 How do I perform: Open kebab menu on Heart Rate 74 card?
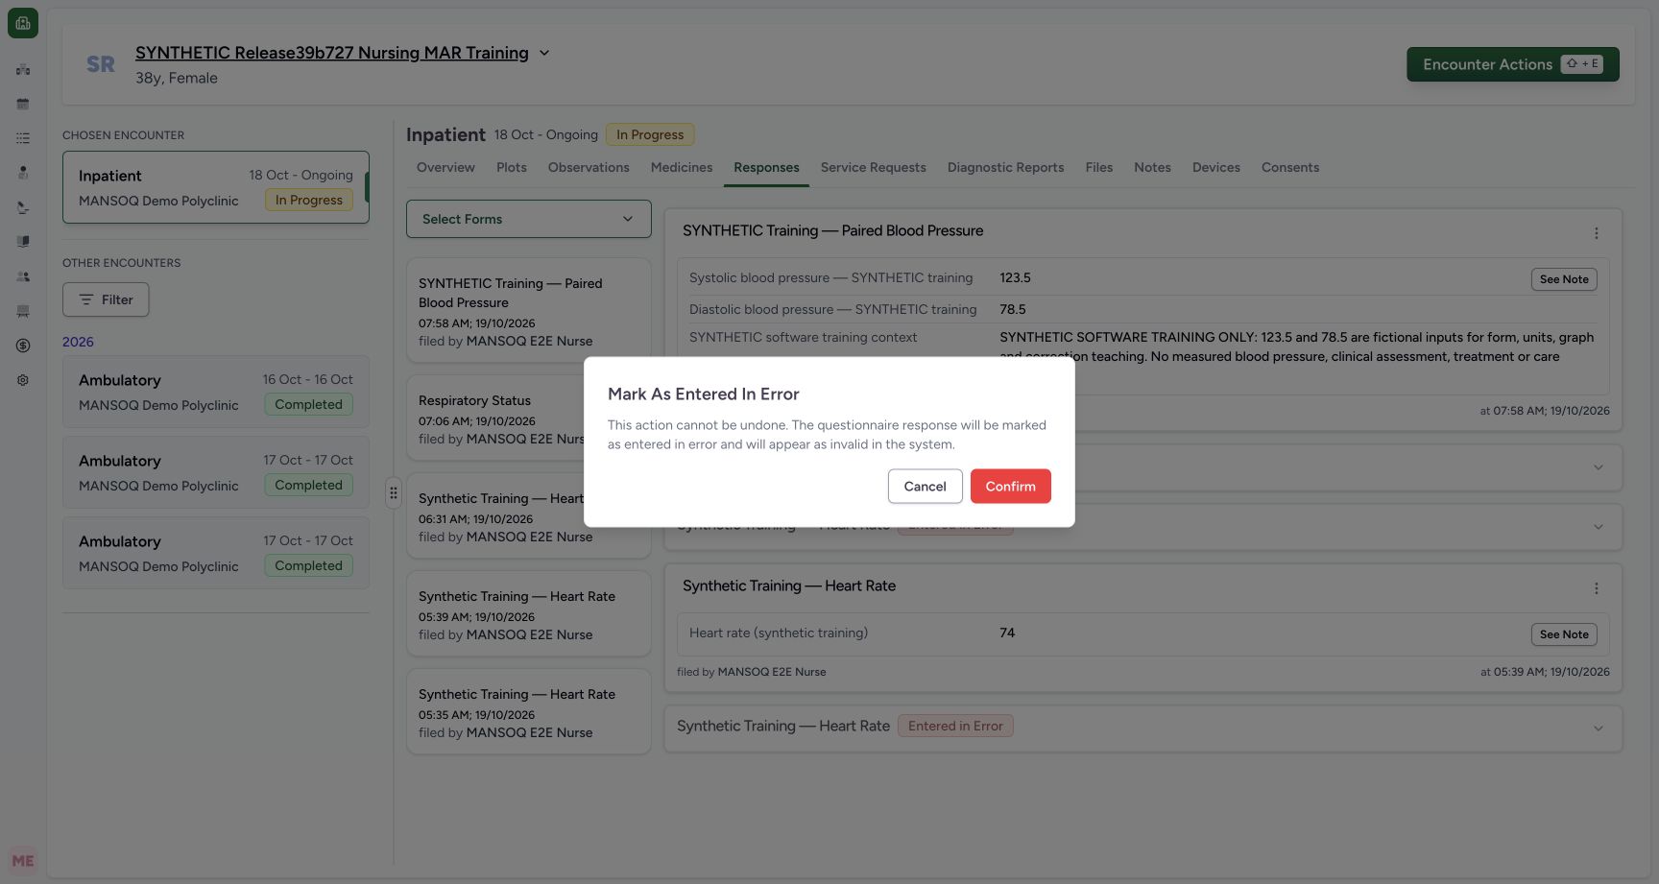coord(1597,588)
